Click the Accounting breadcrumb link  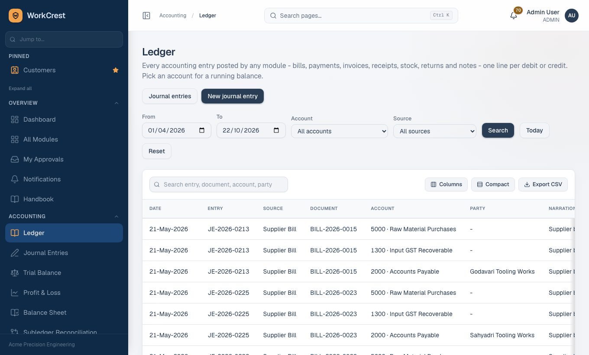(173, 16)
